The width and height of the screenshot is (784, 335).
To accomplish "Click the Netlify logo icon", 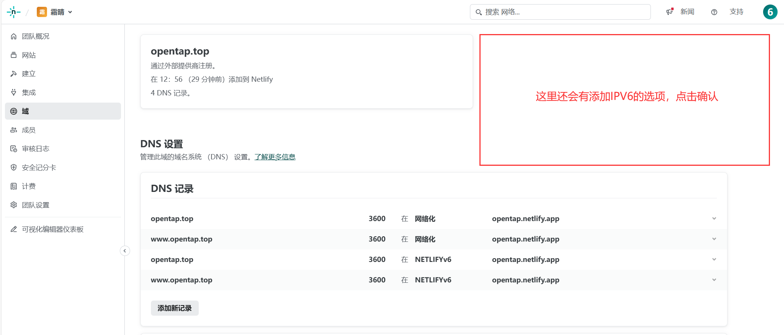I will click(14, 12).
